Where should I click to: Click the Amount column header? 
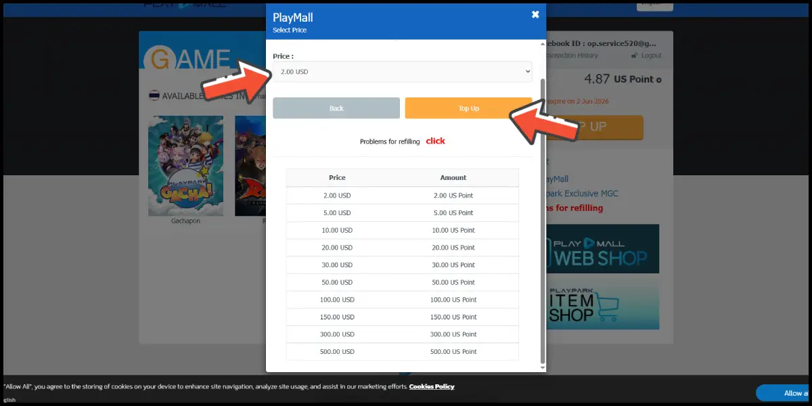click(453, 178)
